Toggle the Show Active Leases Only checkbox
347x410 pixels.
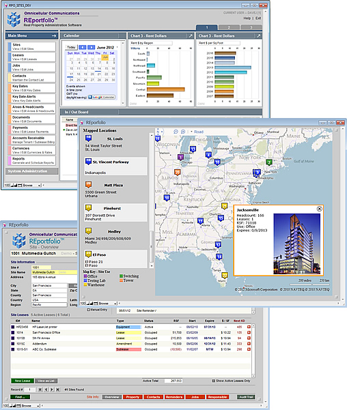pos(213,381)
